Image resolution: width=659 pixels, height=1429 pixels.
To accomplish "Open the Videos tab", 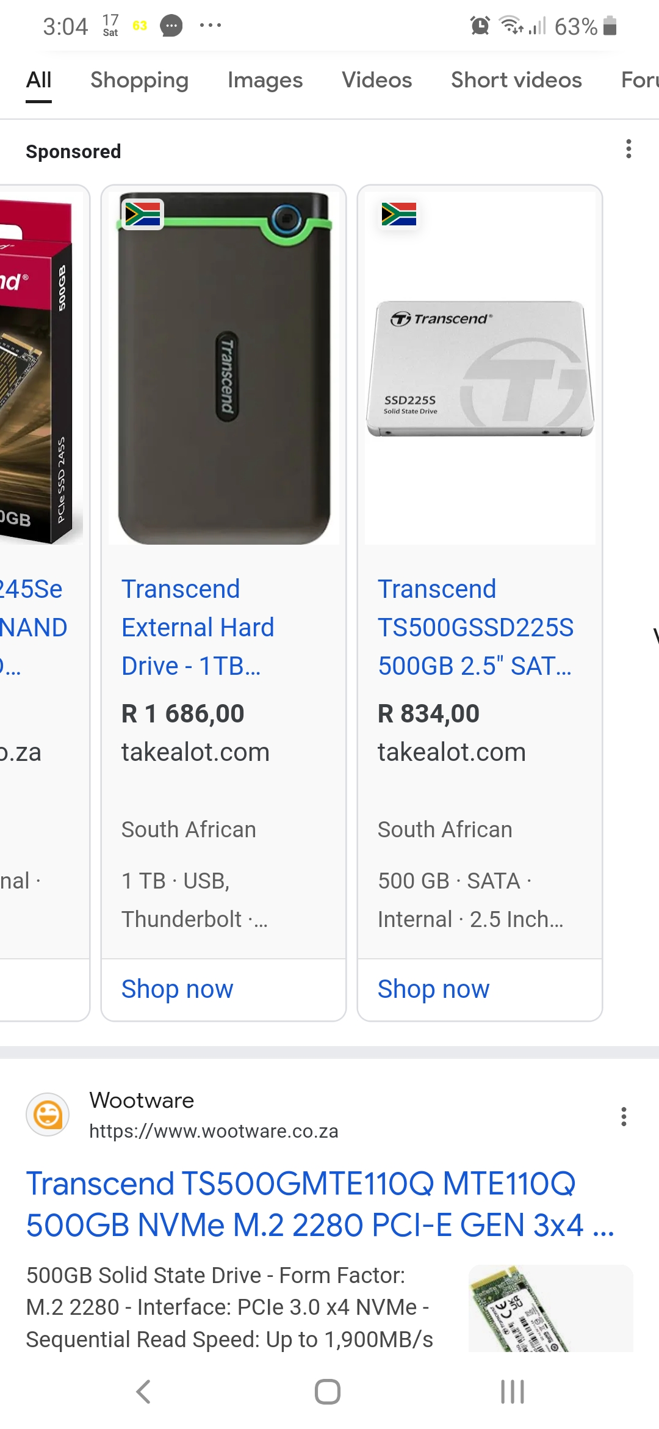I will point(376,80).
